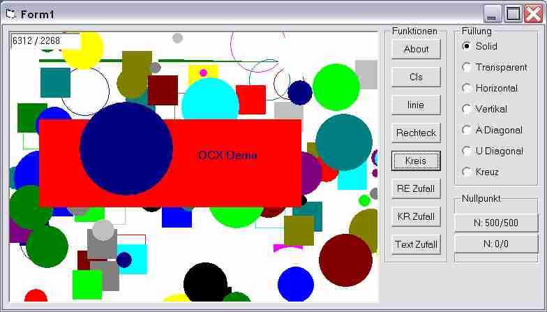Click the large navy circle on canvas

click(x=126, y=148)
